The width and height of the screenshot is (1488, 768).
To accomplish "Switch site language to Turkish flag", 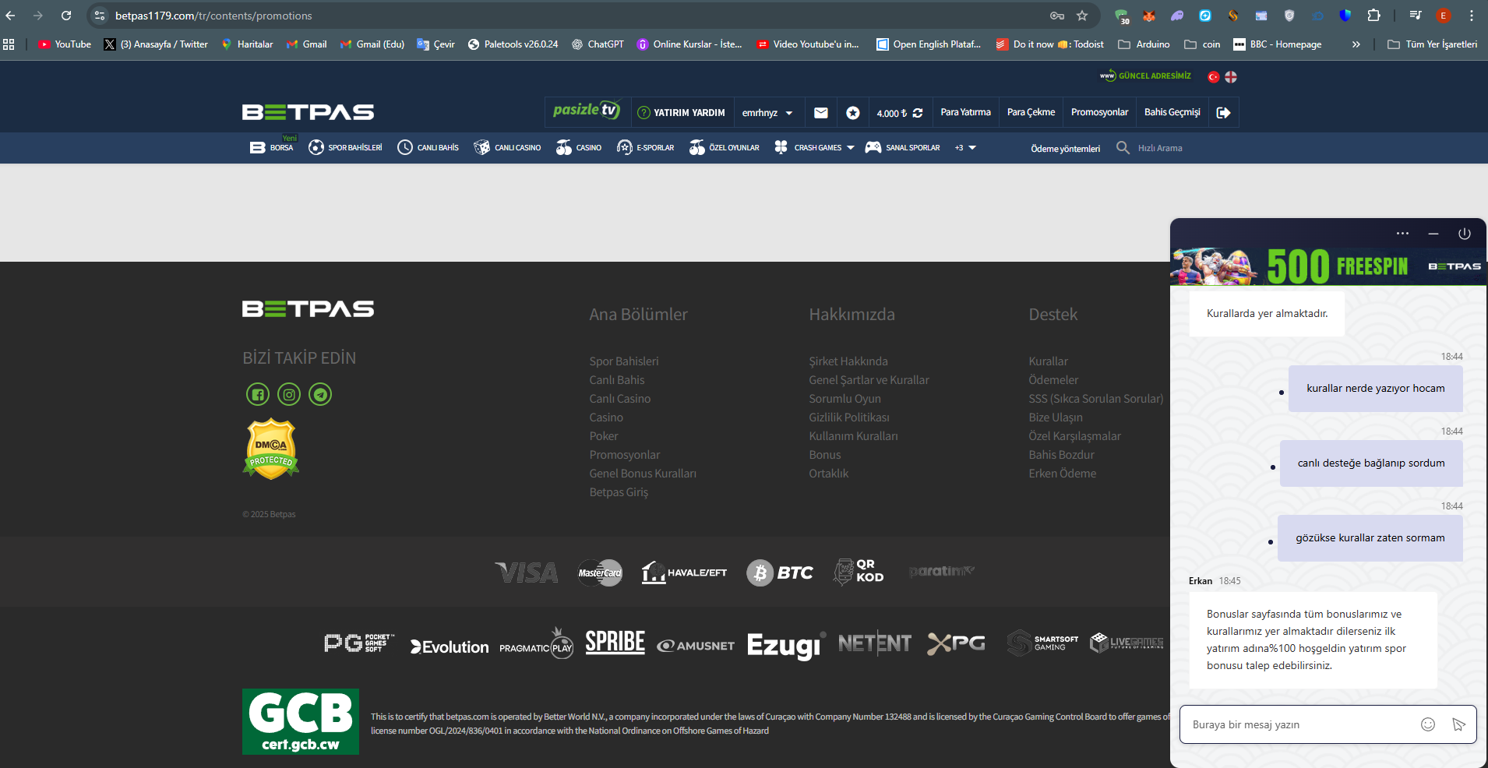I will coord(1214,76).
